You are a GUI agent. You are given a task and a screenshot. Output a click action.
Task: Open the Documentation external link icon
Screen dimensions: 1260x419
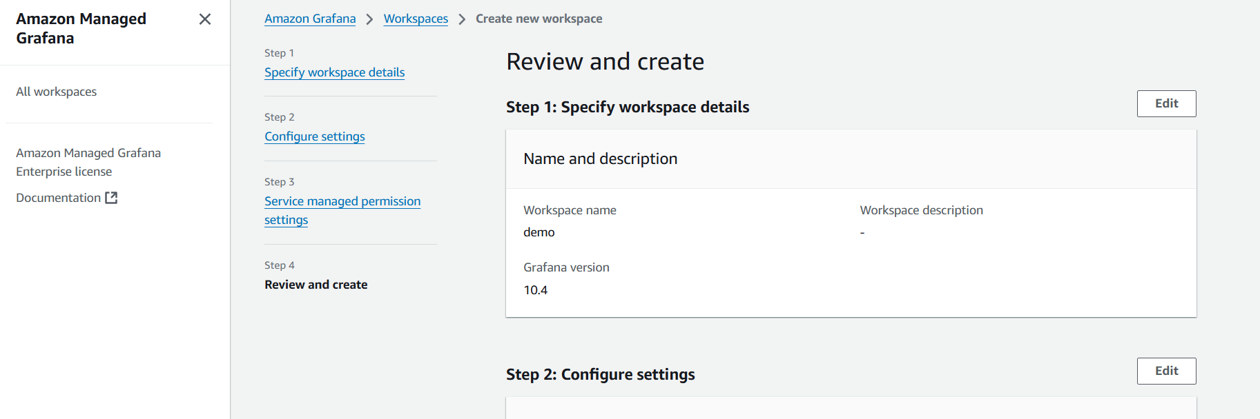tap(111, 198)
